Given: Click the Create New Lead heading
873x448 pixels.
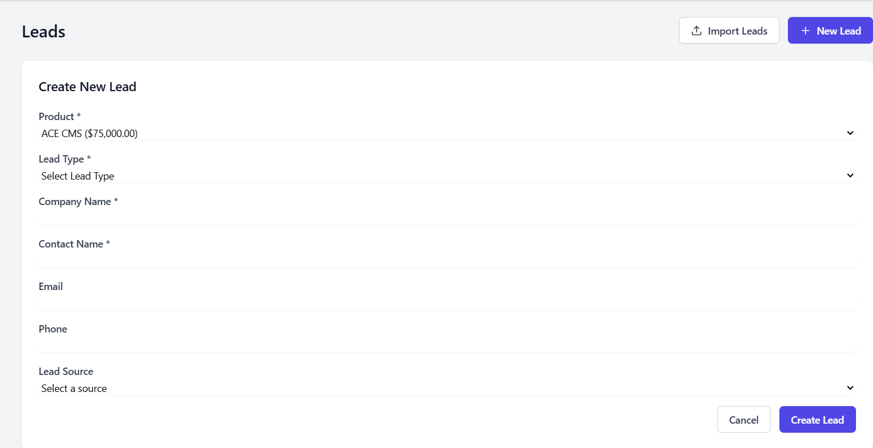Looking at the screenshot, I should tap(87, 87).
